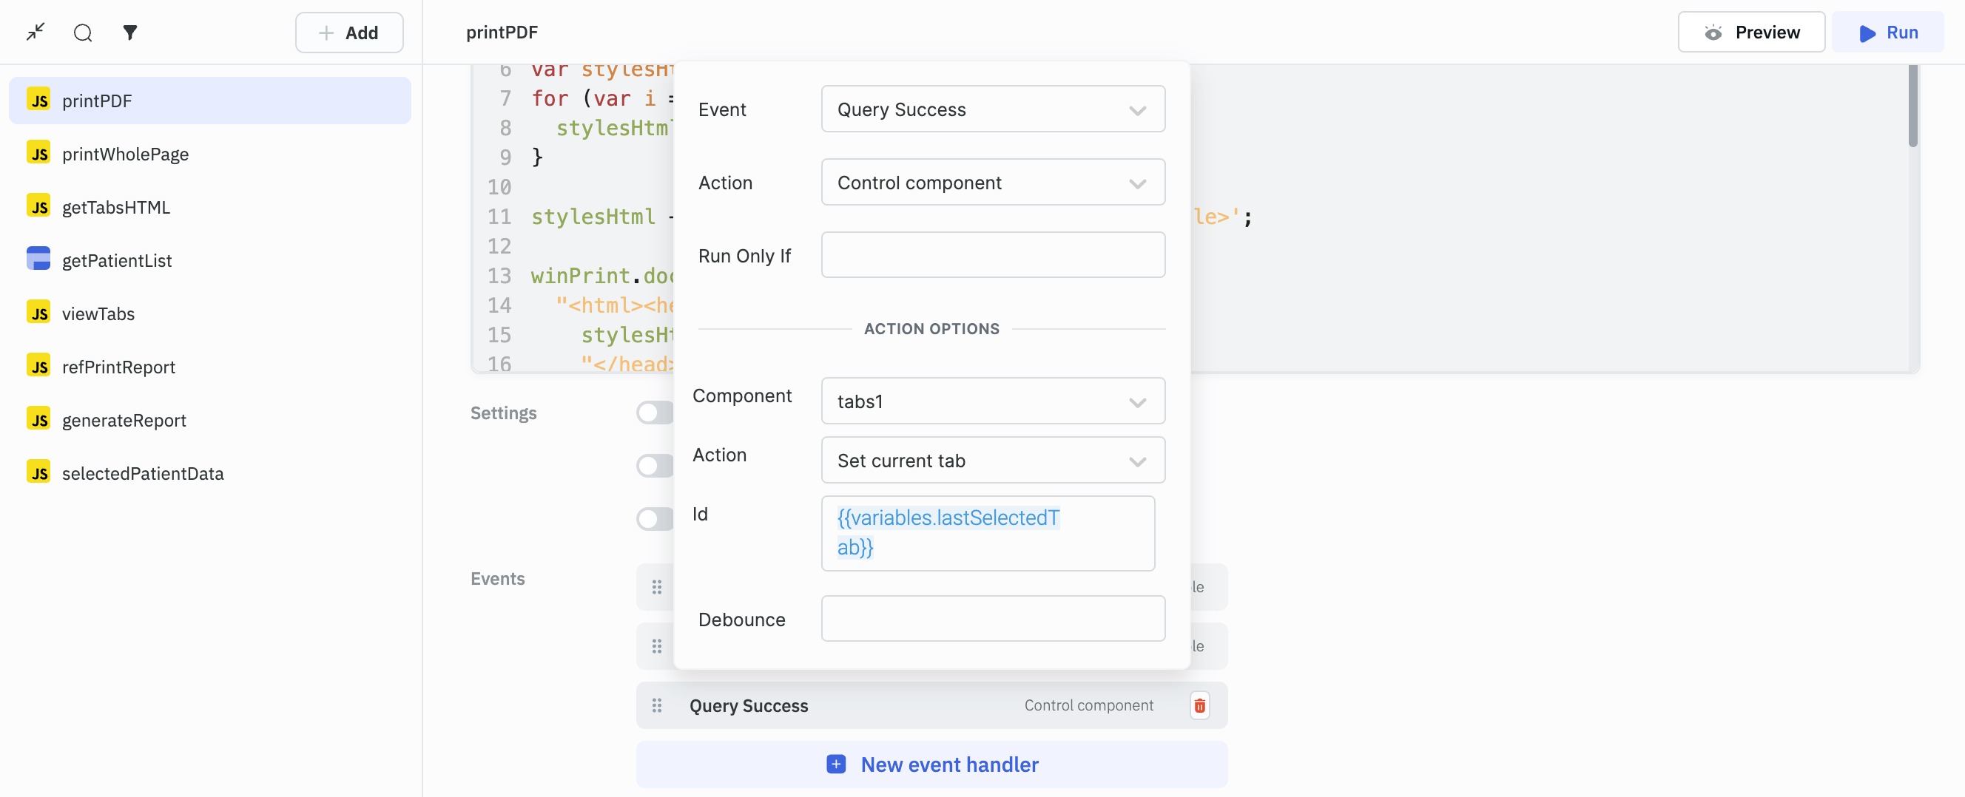Open the Set current tab action dropdown
This screenshot has width=1965, height=797.
click(992, 460)
